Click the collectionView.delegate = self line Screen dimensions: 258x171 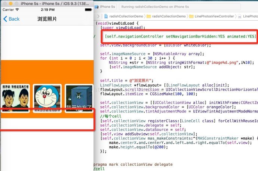(x=141, y=125)
